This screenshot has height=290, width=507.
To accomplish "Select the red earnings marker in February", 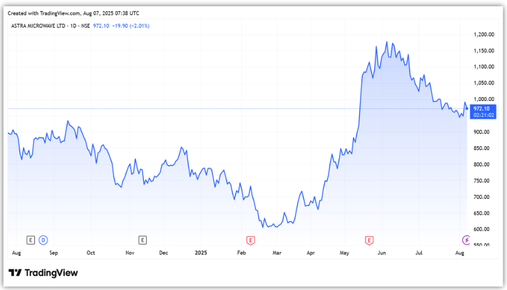I will tap(250, 239).
